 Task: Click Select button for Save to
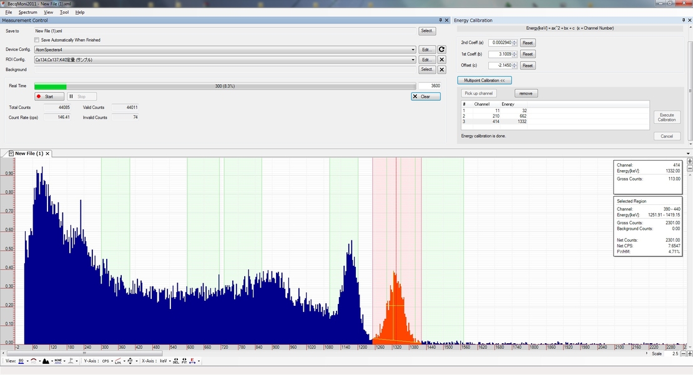pyautogui.click(x=427, y=31)
